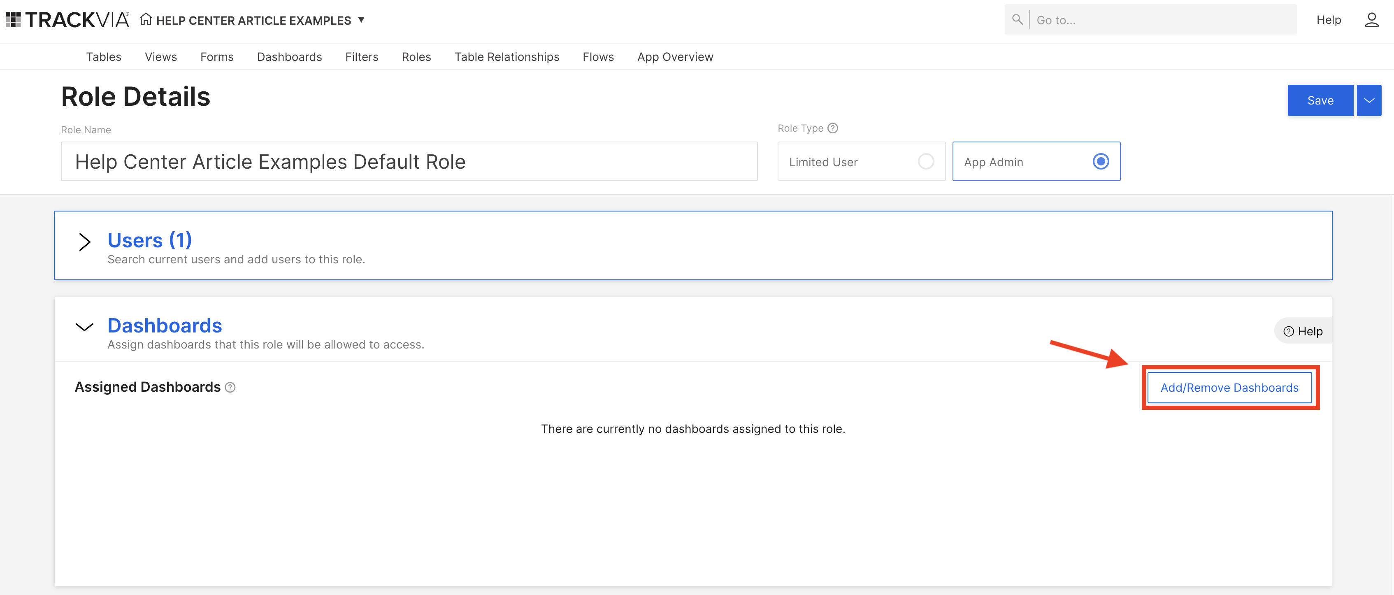The height and width of the screenshot is (595, 1394).
Task: Open Table Relationships tab
Action: 506,57
